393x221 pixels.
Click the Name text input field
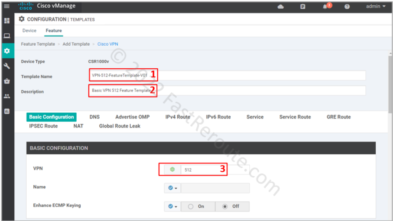(215, 188)
